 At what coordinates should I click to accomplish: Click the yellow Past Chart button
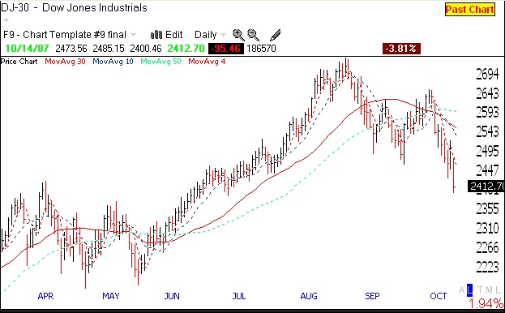coord(470,10)
